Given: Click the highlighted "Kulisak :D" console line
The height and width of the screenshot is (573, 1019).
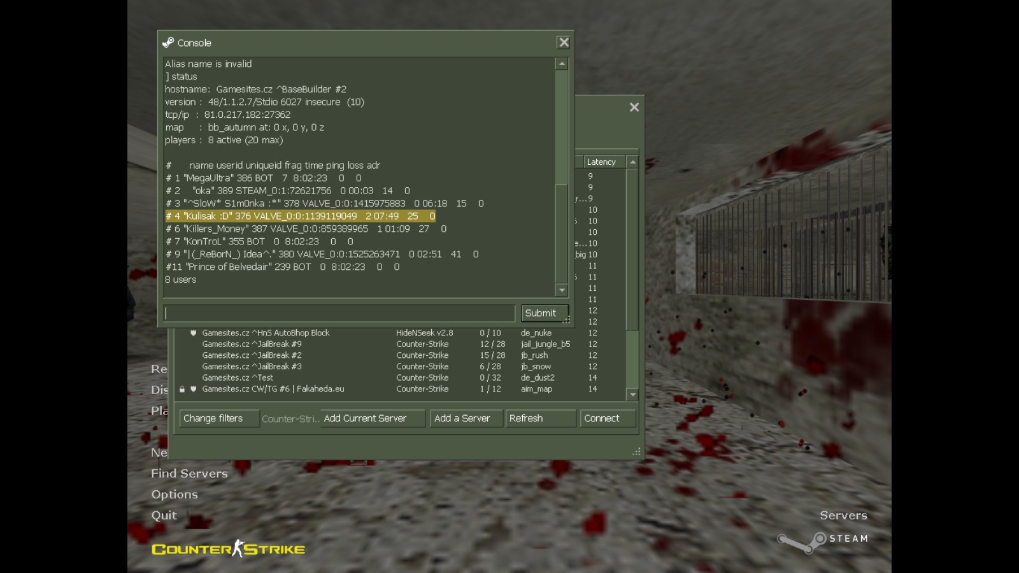Looking at the screenshot, I should coord(300,216).
